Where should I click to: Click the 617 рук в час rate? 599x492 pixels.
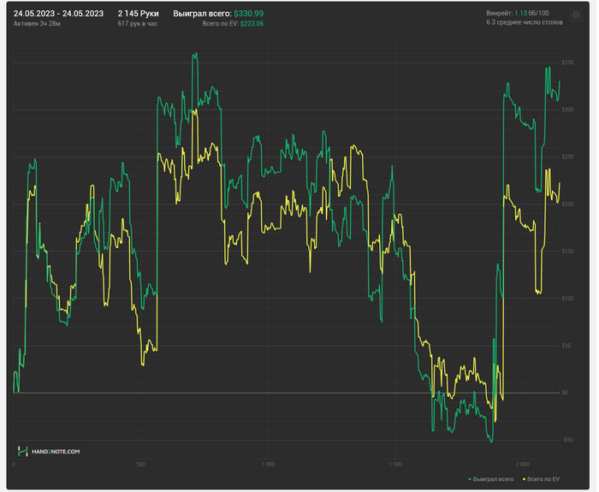coord(139,24)
